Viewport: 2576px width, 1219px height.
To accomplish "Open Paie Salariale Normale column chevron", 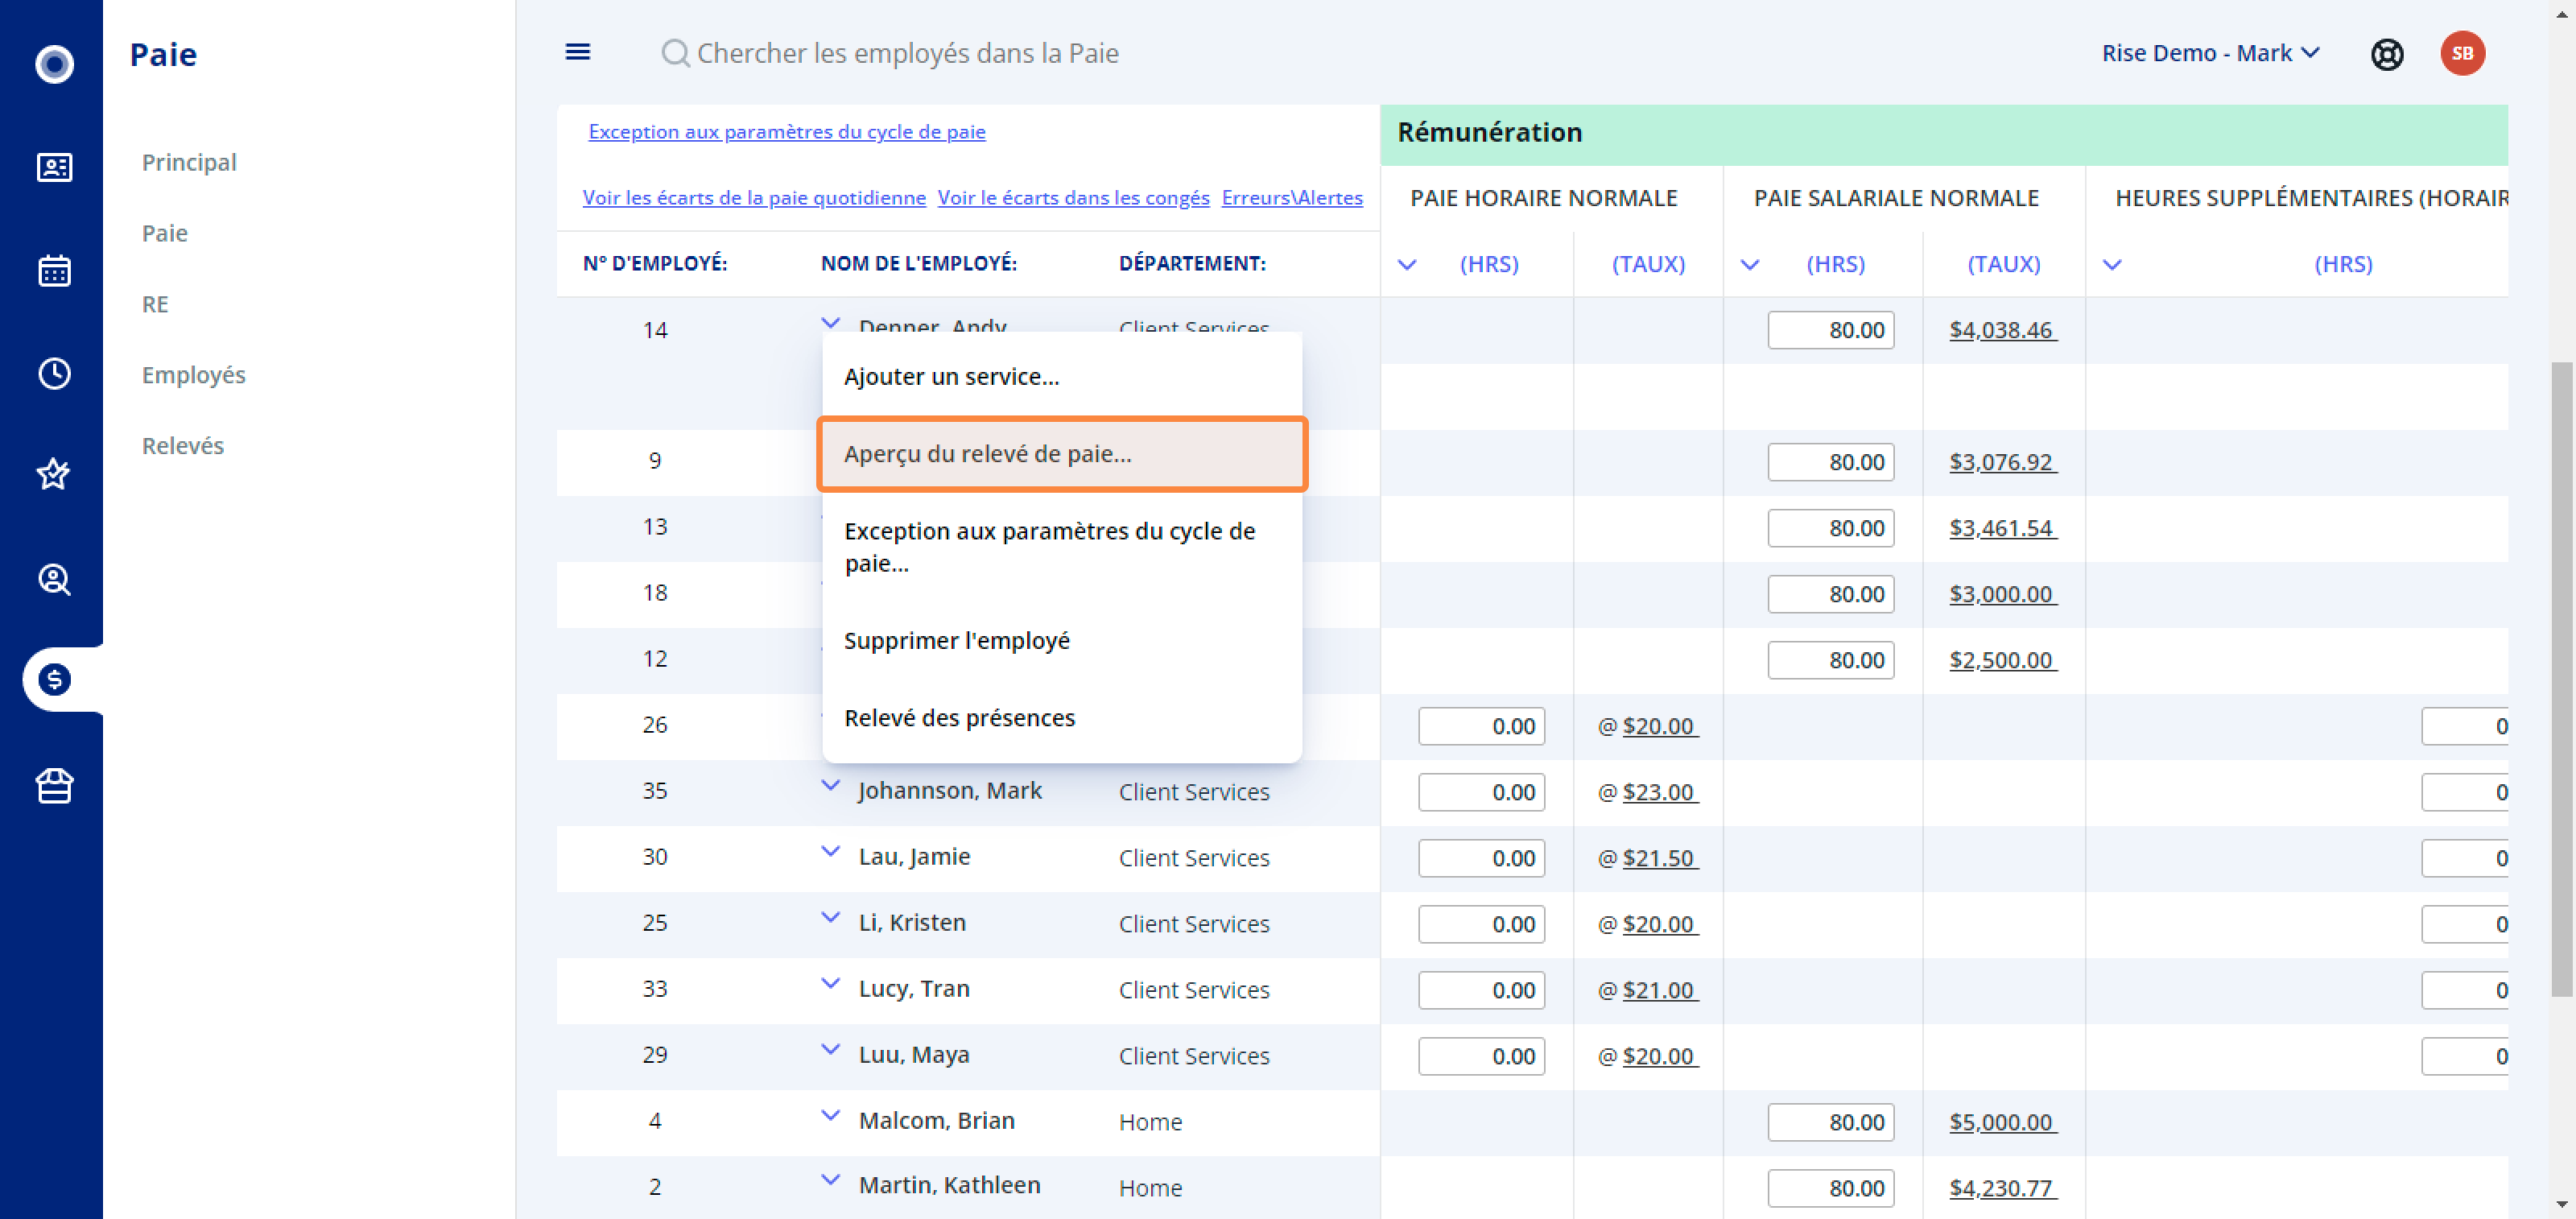I will point(1749,265).
